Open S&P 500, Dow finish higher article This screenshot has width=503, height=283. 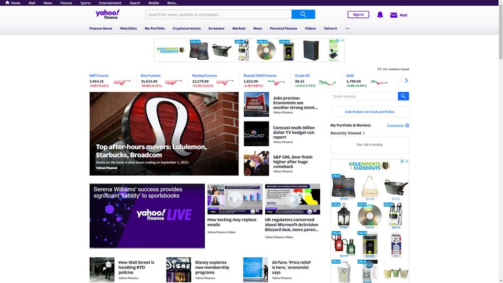click(x=292, y=162)
